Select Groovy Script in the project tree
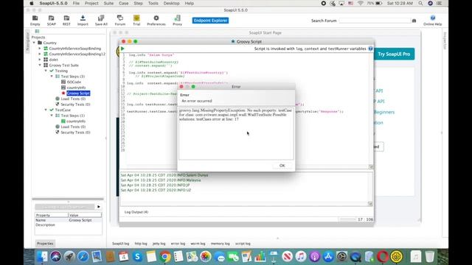The width and height of the screenshot is (472, 265). click(x=78, y=93)
